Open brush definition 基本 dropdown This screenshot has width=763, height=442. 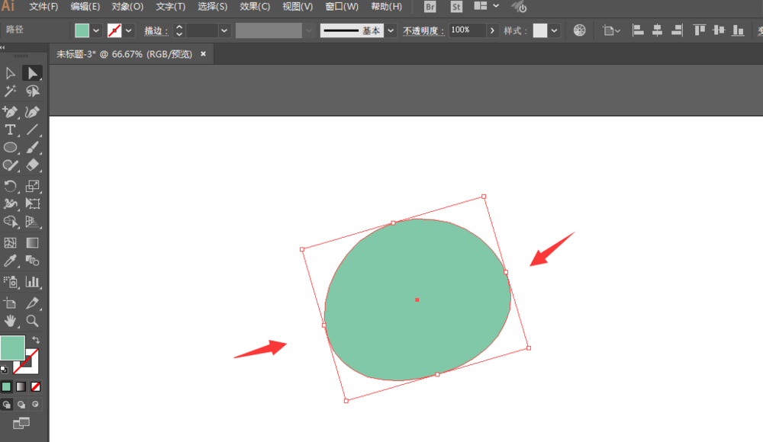tap(390, 30)
